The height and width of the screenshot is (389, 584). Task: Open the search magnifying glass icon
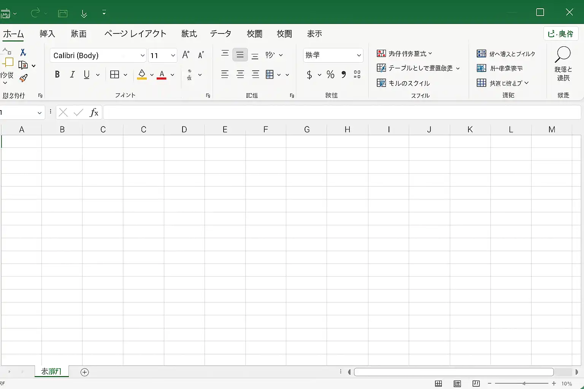(563, 55)
